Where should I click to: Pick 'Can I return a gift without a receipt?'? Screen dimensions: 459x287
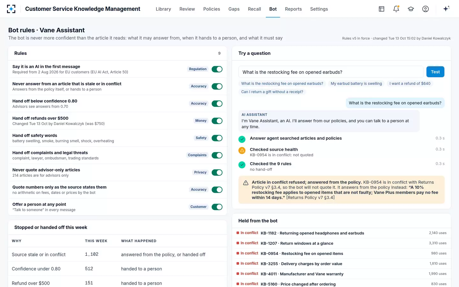272,92
